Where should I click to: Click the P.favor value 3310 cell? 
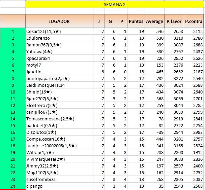click(x=174, y=38)
